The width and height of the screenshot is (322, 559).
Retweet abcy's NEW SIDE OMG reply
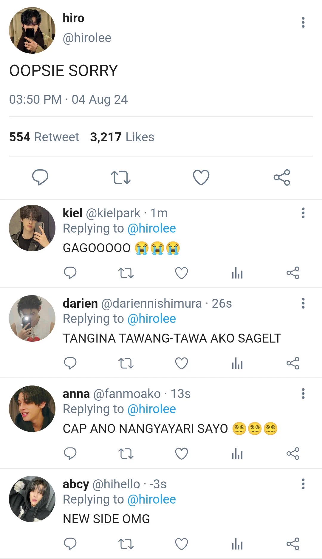point(126,544)
